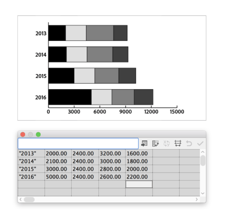Open the Cell Style settings icon
Viewport: 227px width, 217px height.
click(x=178, y=143)
